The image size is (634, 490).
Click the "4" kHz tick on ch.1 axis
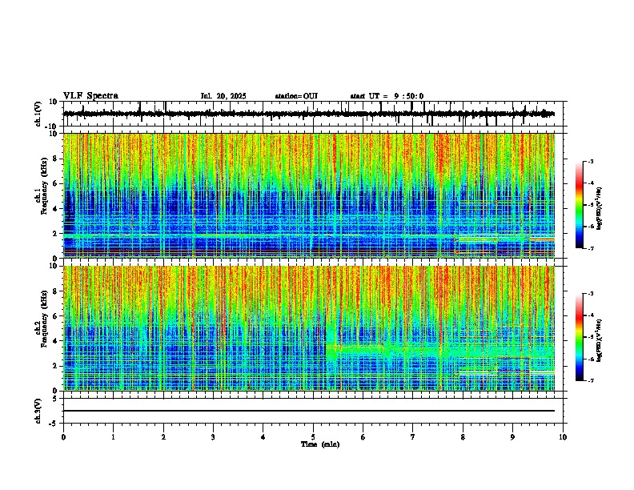(x=55, y=209)
